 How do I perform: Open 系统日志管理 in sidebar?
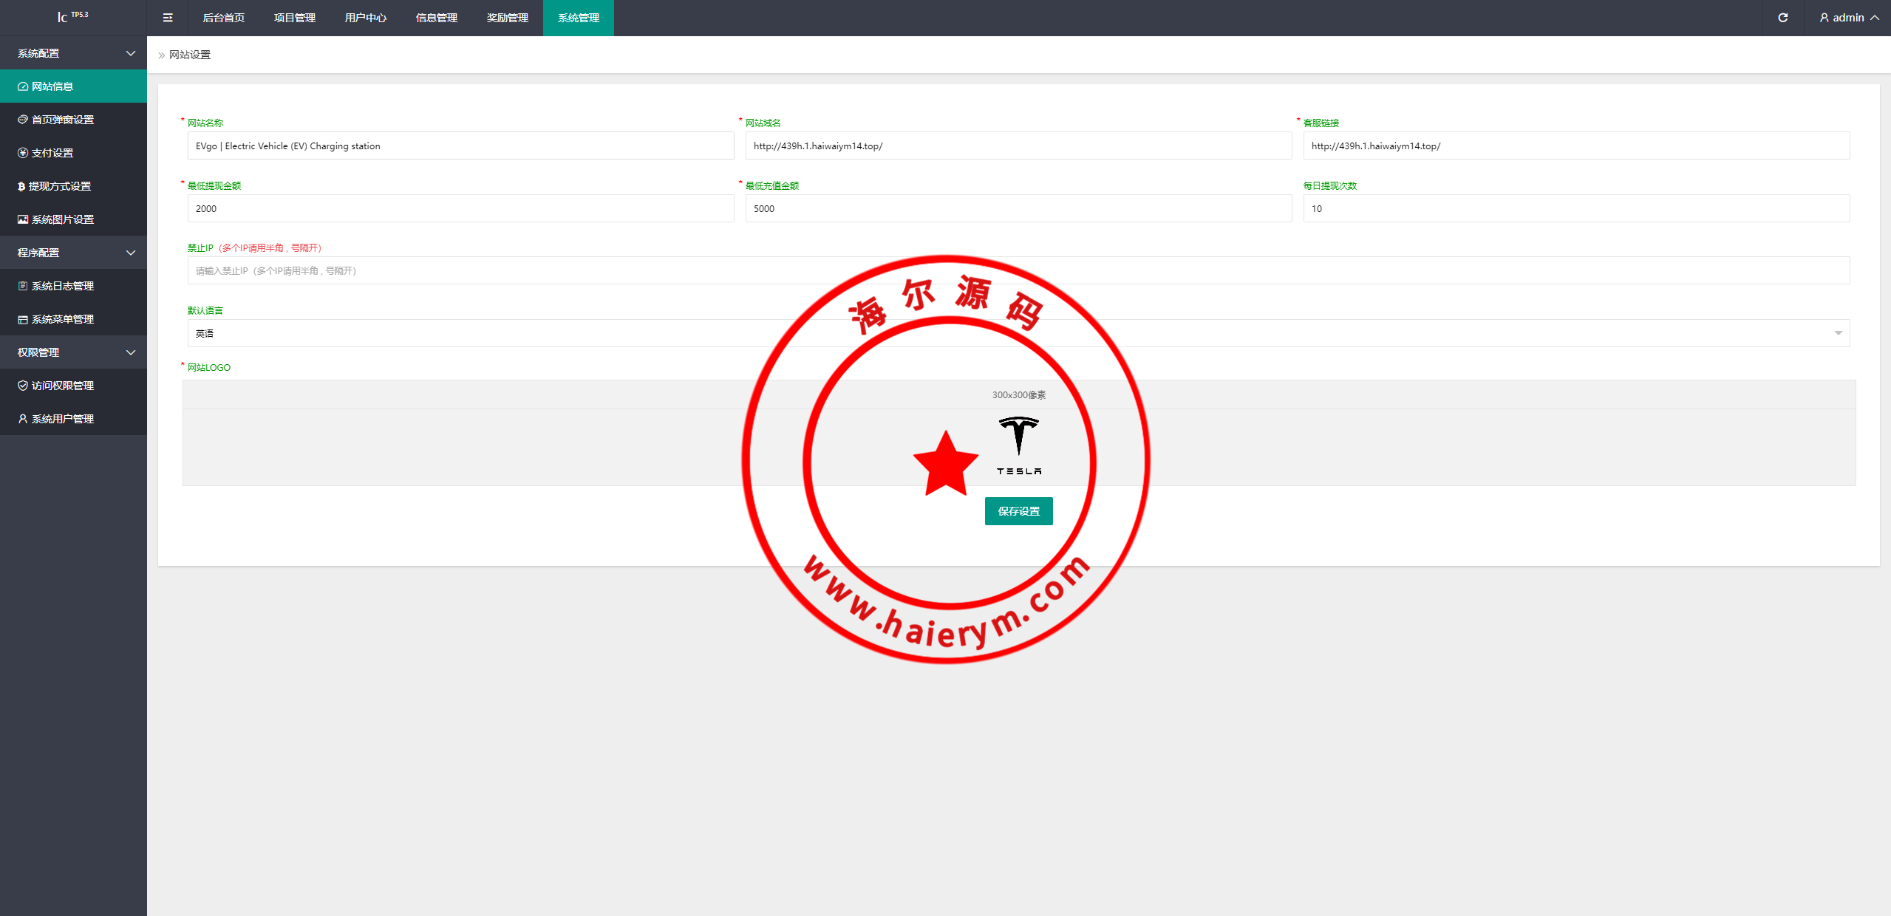[x=73, y=286]
